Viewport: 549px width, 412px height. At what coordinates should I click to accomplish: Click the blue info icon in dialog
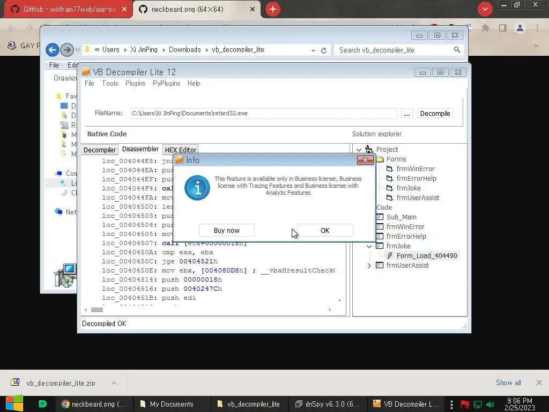(197, 188)
